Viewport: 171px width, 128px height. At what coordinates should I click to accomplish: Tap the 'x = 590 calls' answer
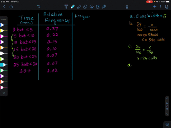(153, 39)
